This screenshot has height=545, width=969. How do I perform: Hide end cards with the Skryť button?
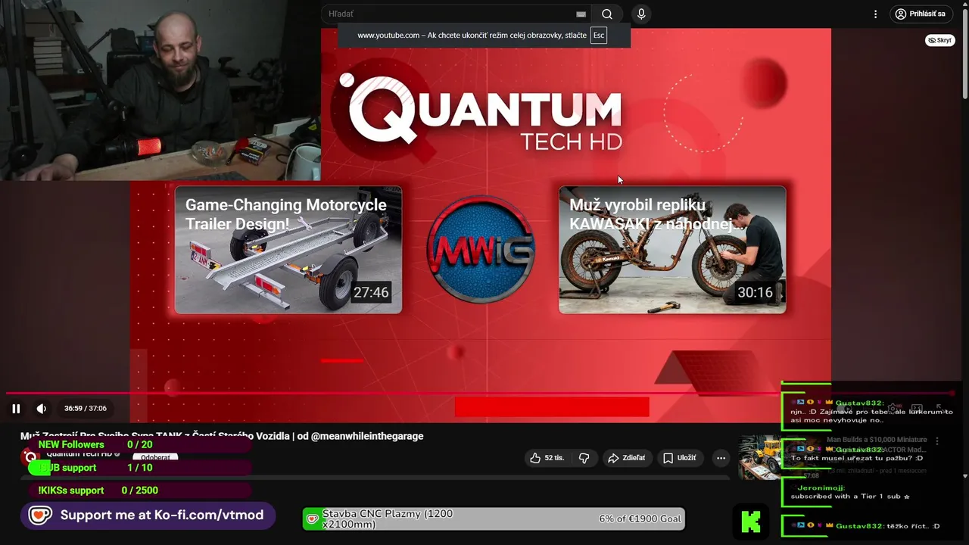[939, 40]
